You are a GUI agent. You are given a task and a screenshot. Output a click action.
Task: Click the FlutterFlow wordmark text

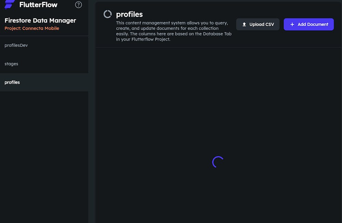(x=38, y=5)
